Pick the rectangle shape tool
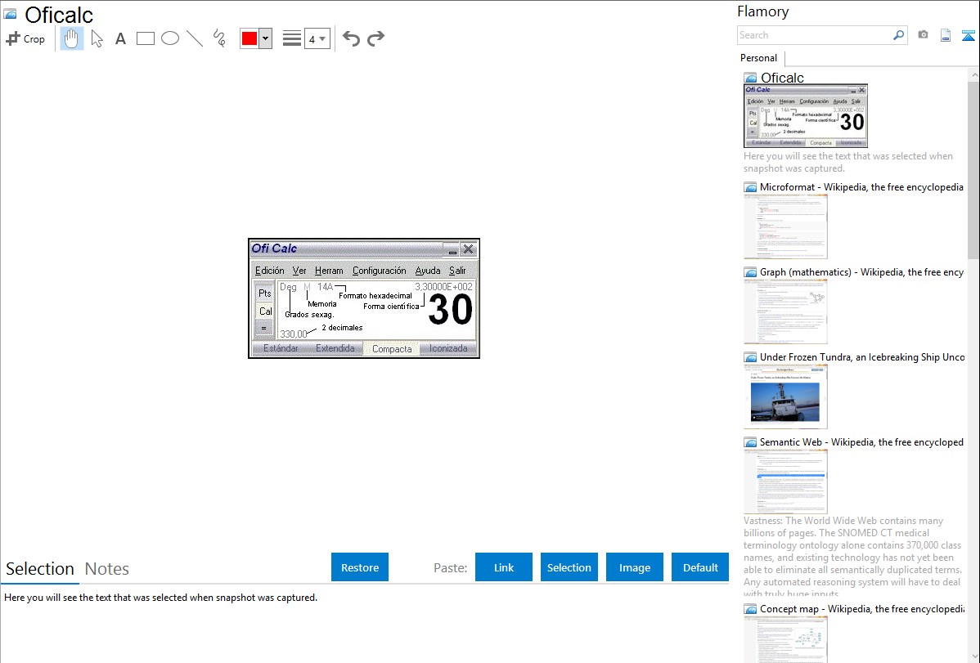The height and width of the screenshot is (663, 980). tap(146, 38)
